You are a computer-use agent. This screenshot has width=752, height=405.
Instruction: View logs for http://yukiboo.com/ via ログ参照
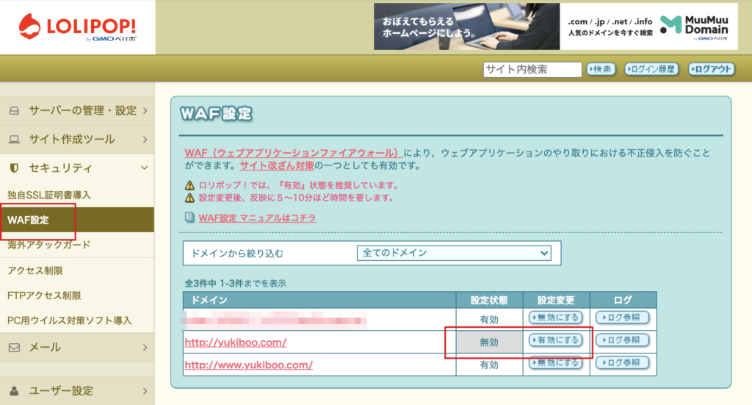pyautogui.click(x=622, y=340)
